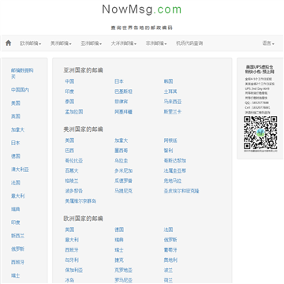Open 阿根廷 postal codes link
Screen dimensions: 284x284
point(170,140)
